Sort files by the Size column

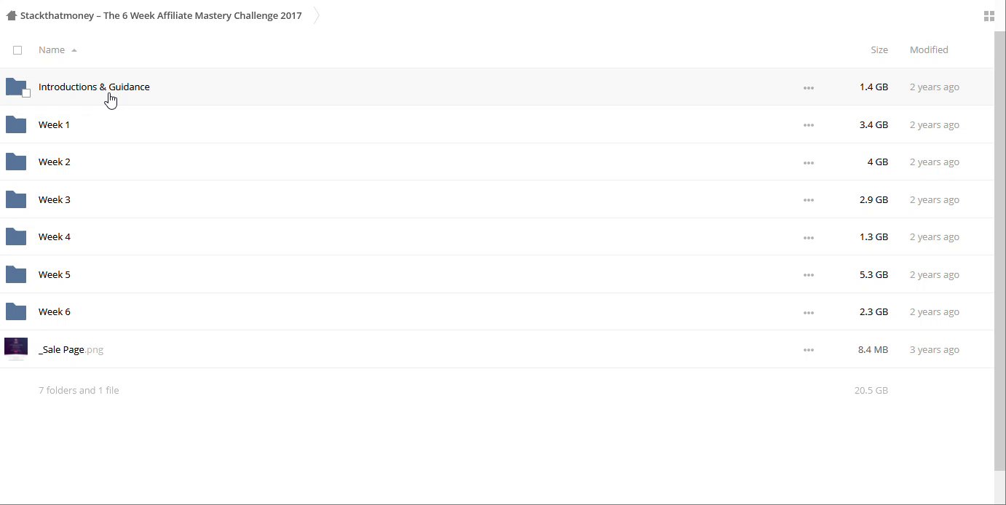tap(879, 49)
